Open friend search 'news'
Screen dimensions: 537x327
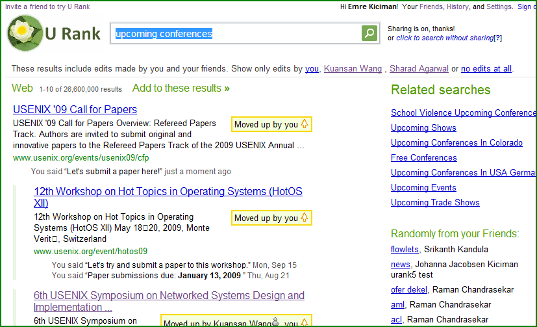point(401,265)
